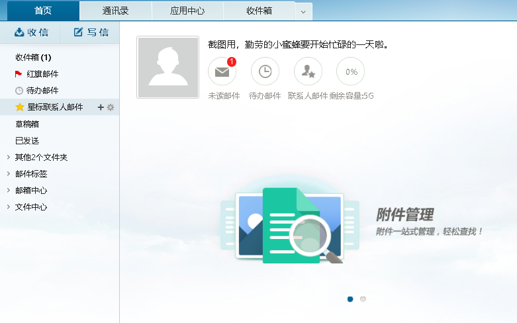This screenshot has width=517, height=323.
Task: Click the unread mail envelope icon
Action: 222,72
